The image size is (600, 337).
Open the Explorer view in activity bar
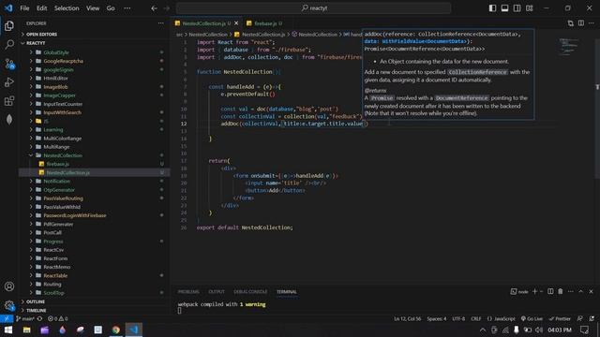click(x=9, y=25)
